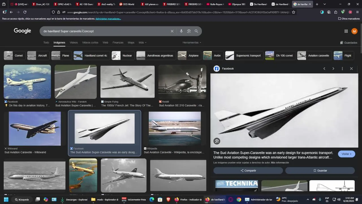Image resolution: width=362 pixels, height=204 pixels.
Task: Open Brave browser from taskbar
Action: [168, 199]
